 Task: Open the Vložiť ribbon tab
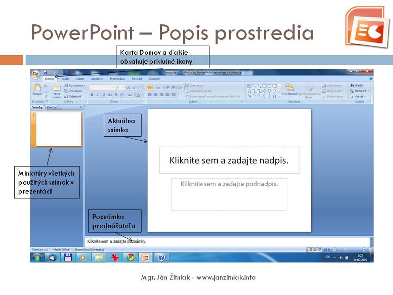pyautogui.click(x=65, y=79)
